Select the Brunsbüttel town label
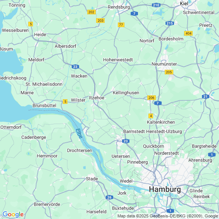219x219 pixels. 45,105
